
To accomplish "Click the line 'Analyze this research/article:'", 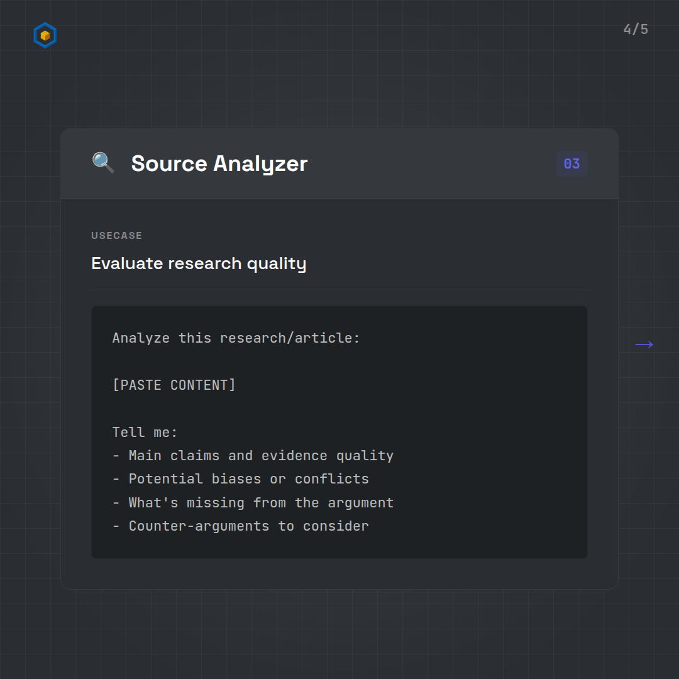I will pyautogui.click(x=236, y=338).
